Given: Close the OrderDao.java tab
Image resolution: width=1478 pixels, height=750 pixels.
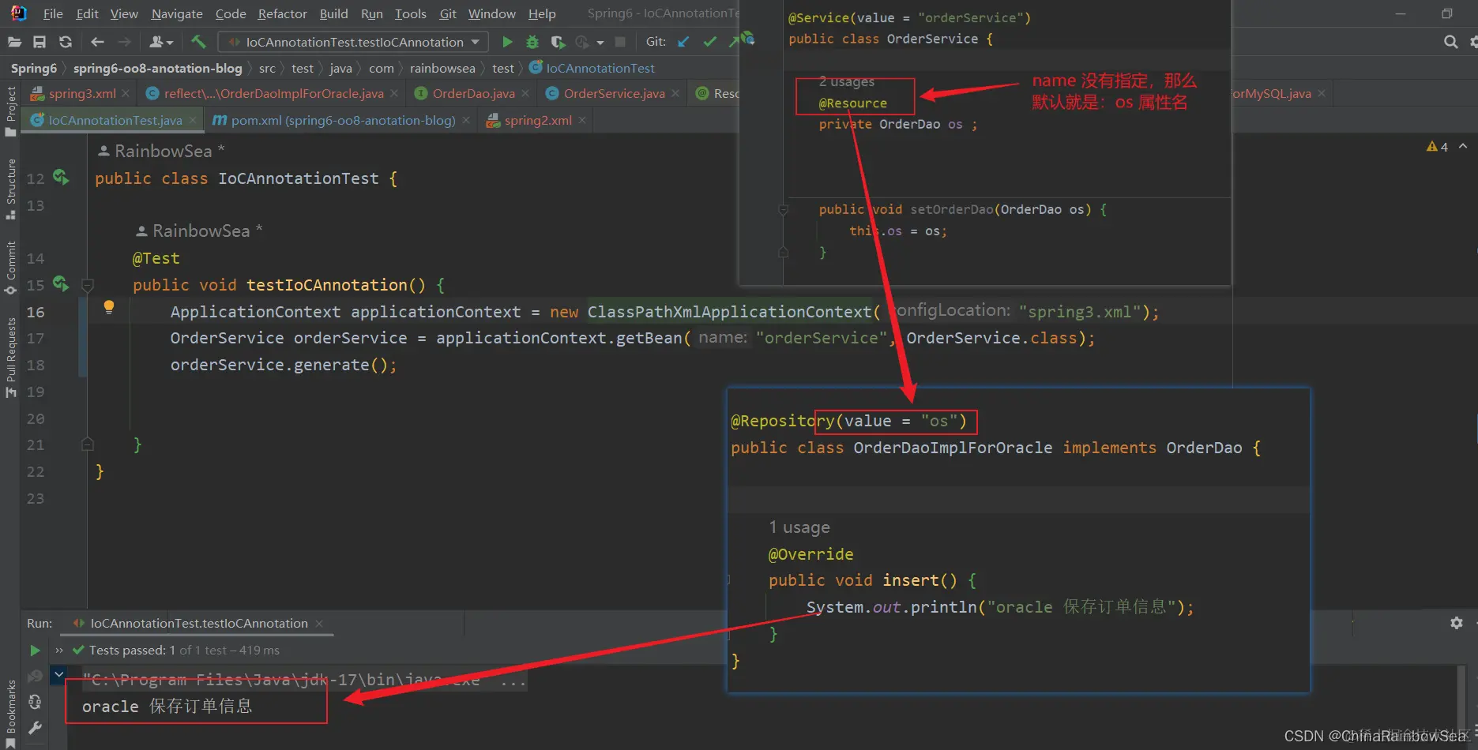Looking at the screenshot, I should click(525, 93).
